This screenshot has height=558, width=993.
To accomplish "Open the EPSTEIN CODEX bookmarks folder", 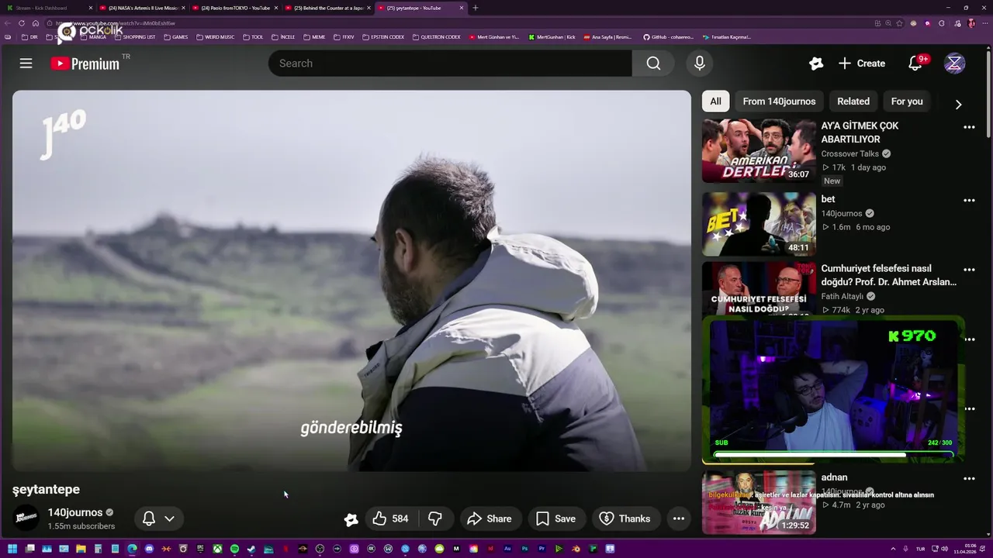I will (x=383, y=36).
